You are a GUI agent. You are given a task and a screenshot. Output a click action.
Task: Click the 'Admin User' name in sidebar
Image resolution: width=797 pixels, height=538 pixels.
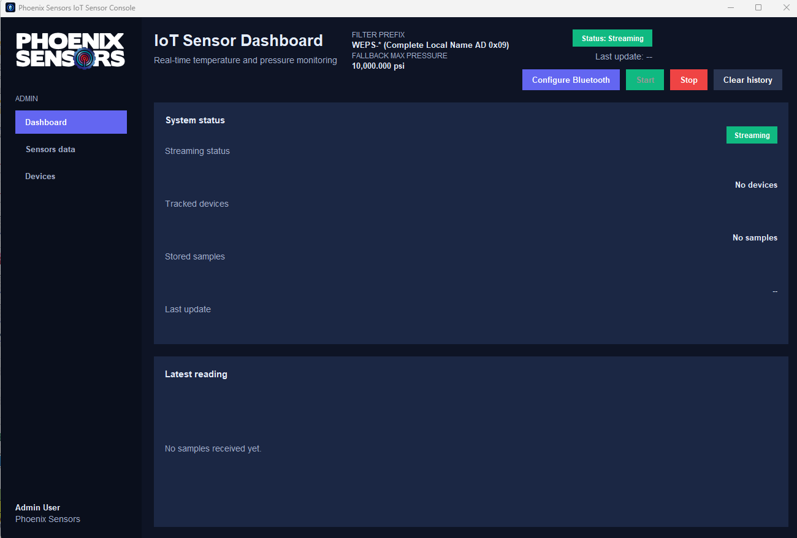click(38, 507)
